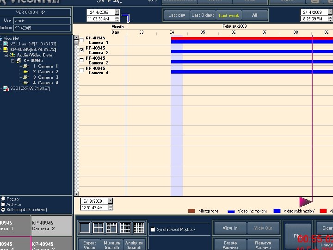The height and width of the screenshot is (250, 333).
Task: Select the Regular radio option
Action: click(x=3, y=199)
